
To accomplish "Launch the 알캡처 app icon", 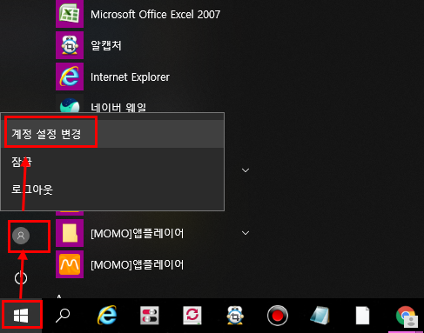I will pyautogui.click(x=70, y=45).
